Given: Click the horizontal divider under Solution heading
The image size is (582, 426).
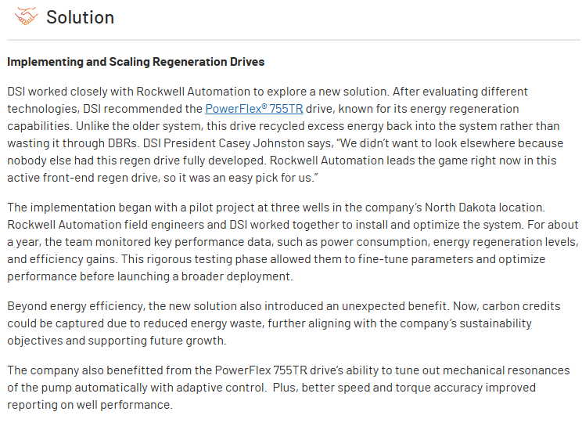Looking at the screenshot, I should (293, 40).
